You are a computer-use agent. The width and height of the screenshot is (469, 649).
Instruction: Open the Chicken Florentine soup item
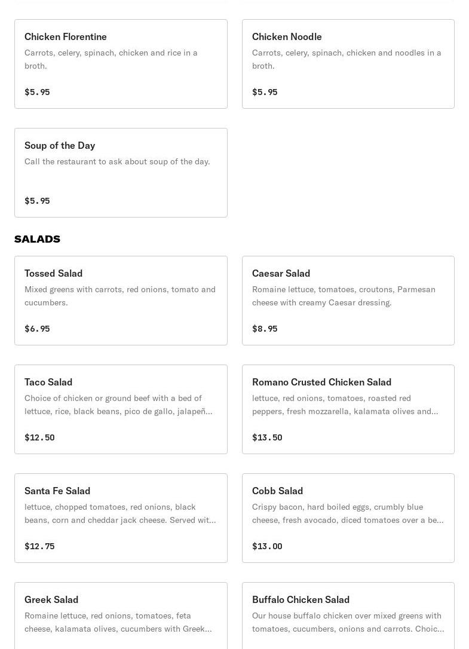point(121,64)
